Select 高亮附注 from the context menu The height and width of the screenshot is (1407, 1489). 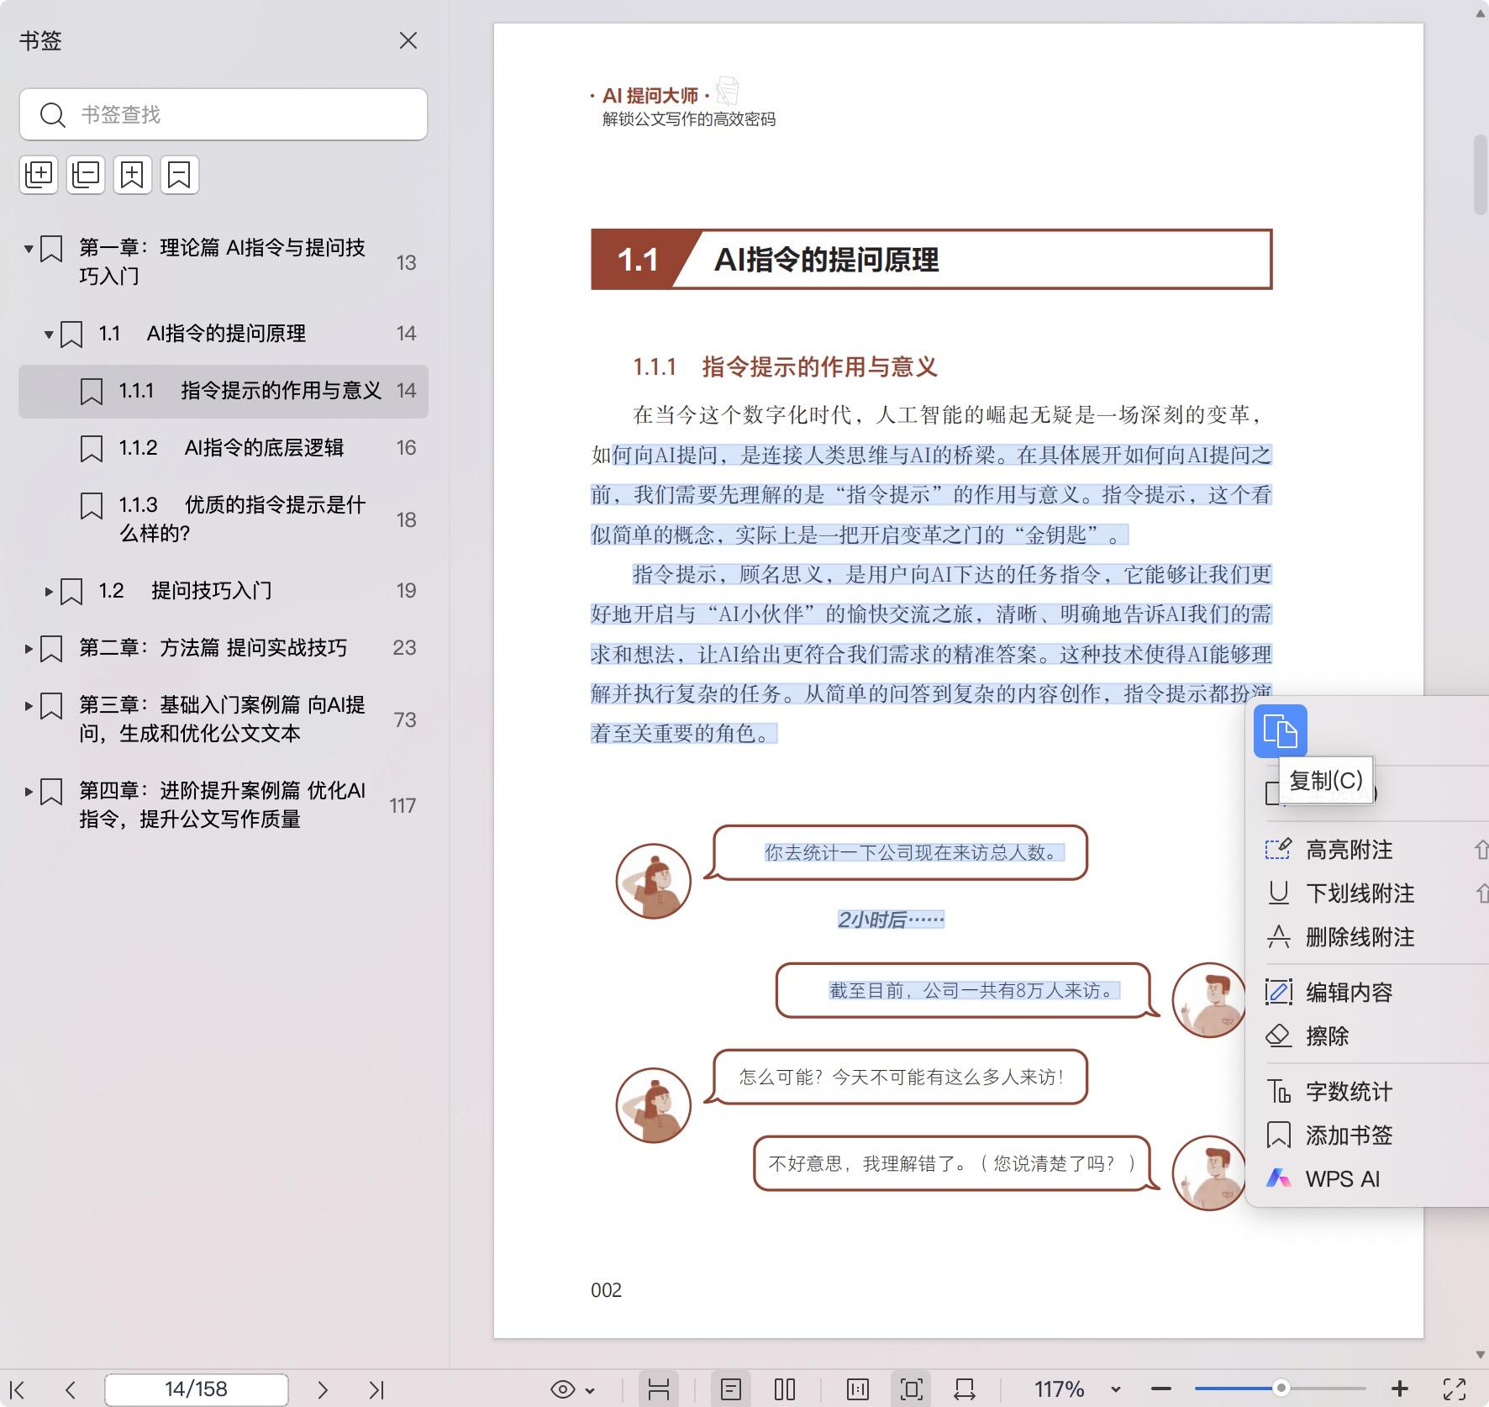click(x=1349, y=850)
